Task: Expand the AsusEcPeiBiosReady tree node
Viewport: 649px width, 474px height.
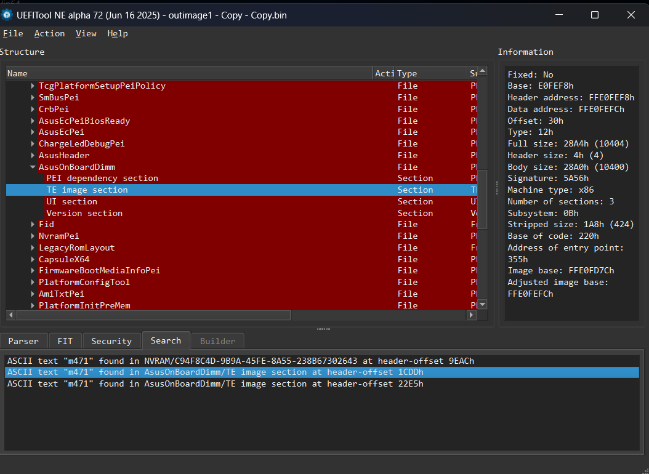Action: click(x=33, y=121)
